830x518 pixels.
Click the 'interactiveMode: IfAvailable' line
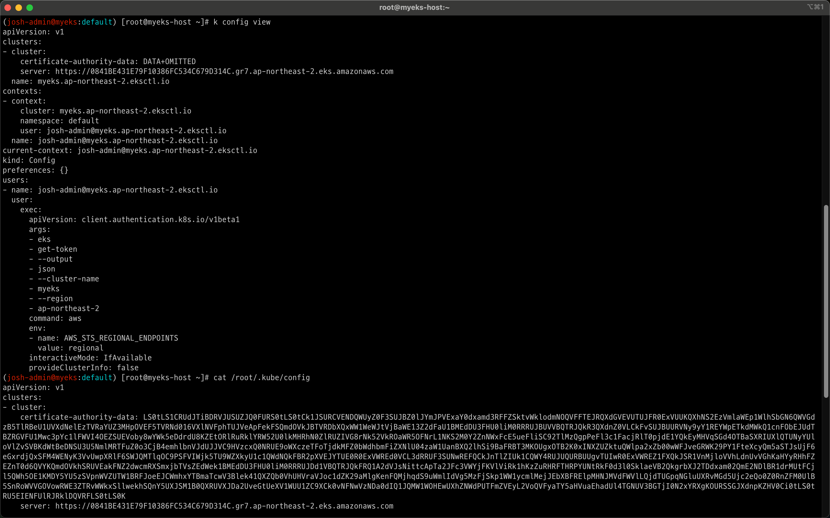[x=90, y=358]
